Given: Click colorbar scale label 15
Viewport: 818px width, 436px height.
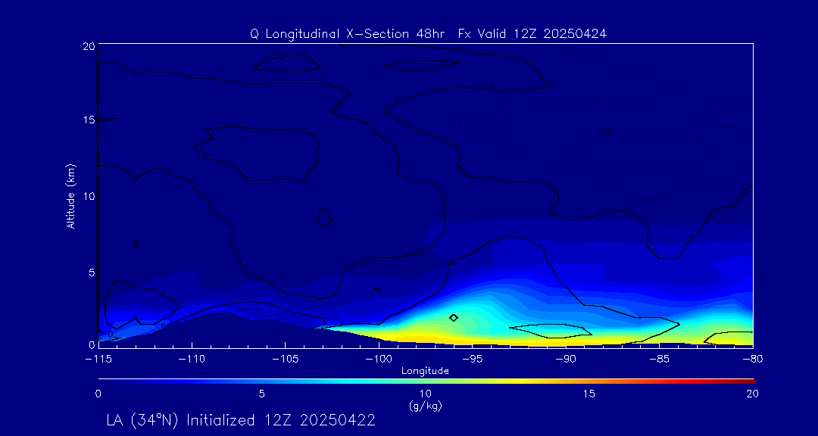Looking at the screenshot, I should point(589,394).
